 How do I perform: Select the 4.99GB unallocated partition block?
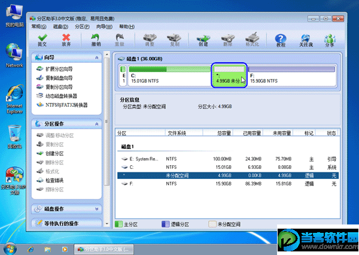pyautogui.click(x=229, y=75)
